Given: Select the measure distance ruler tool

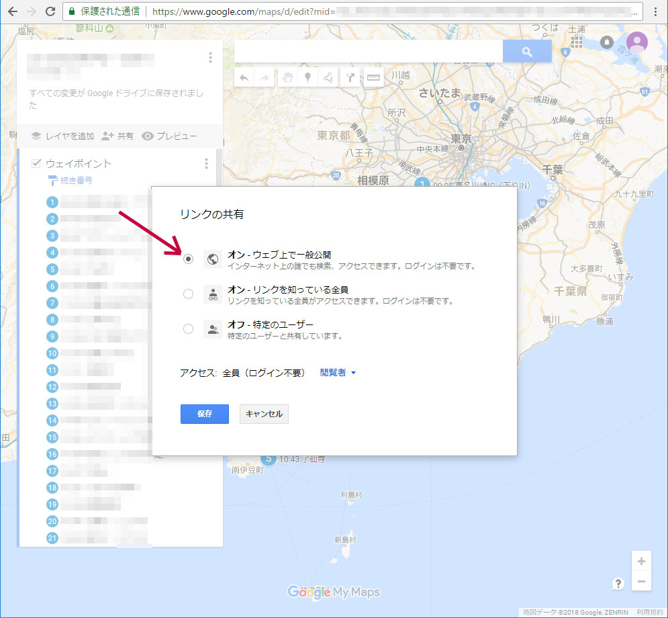Looking at the screenshot, I should click(x=373, y=77).
